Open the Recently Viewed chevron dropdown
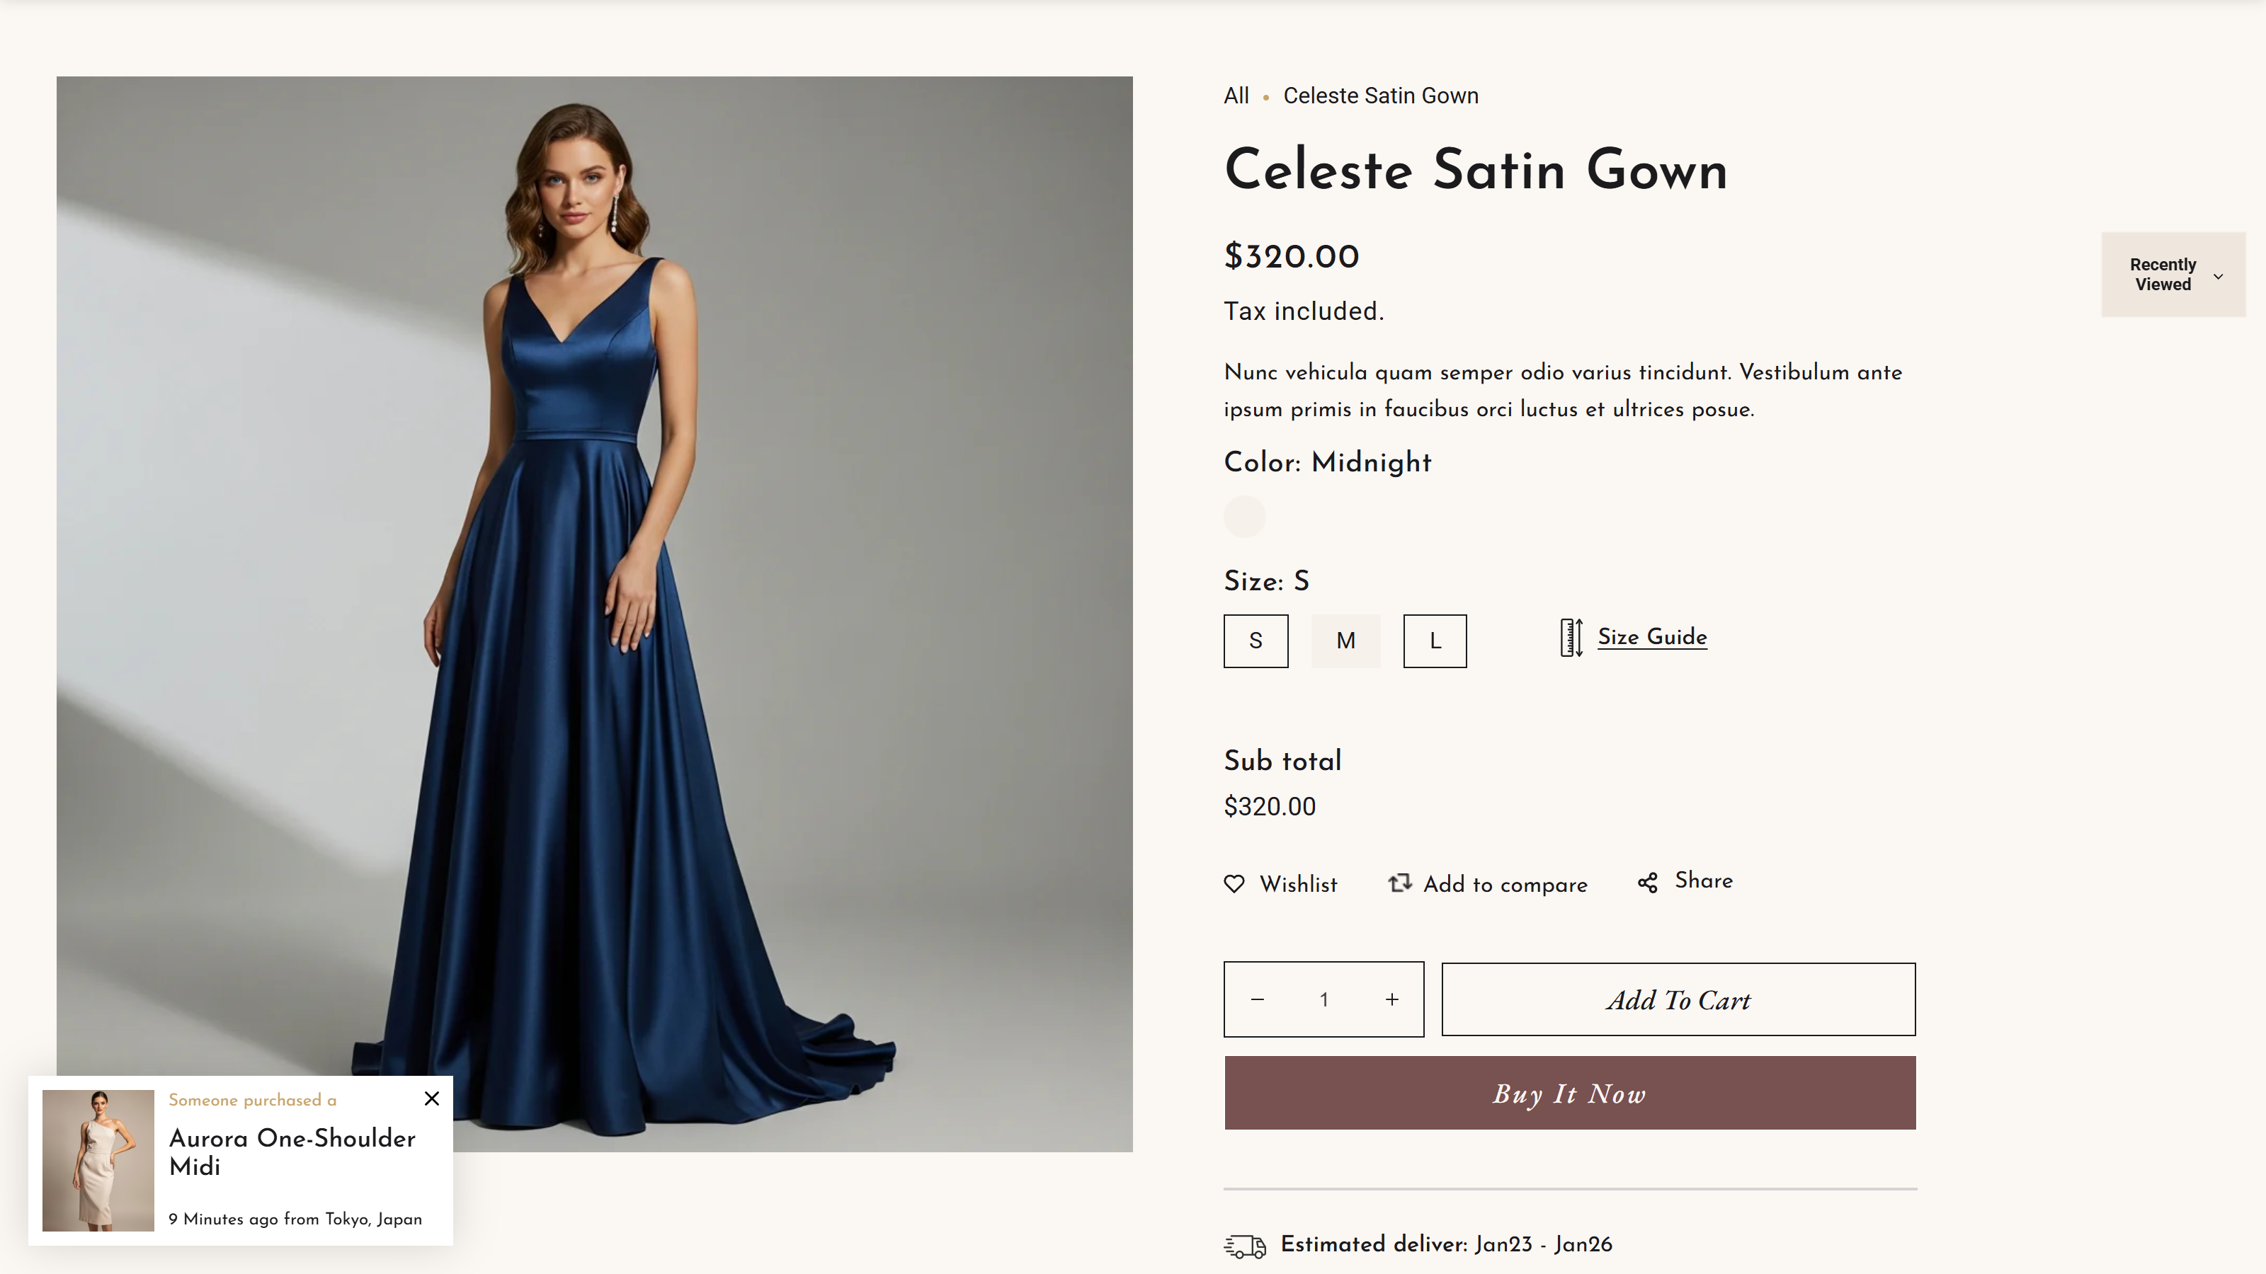Viewport: 2266px width, 1274px height. [x=2220, y=275]
